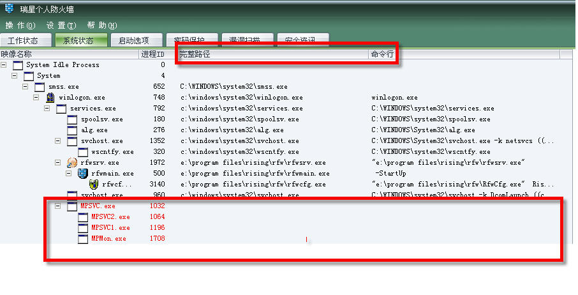The width and height of the screenshot is (578, 295).
Task: Collapse the svchost.exe 1352 tree node
Action: tap(58, 141)
